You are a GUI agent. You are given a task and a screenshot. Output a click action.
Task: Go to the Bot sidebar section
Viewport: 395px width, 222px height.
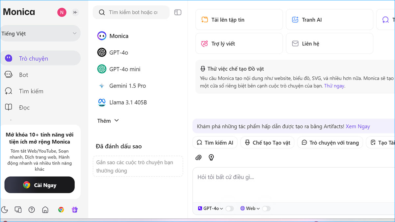[23, 75]
